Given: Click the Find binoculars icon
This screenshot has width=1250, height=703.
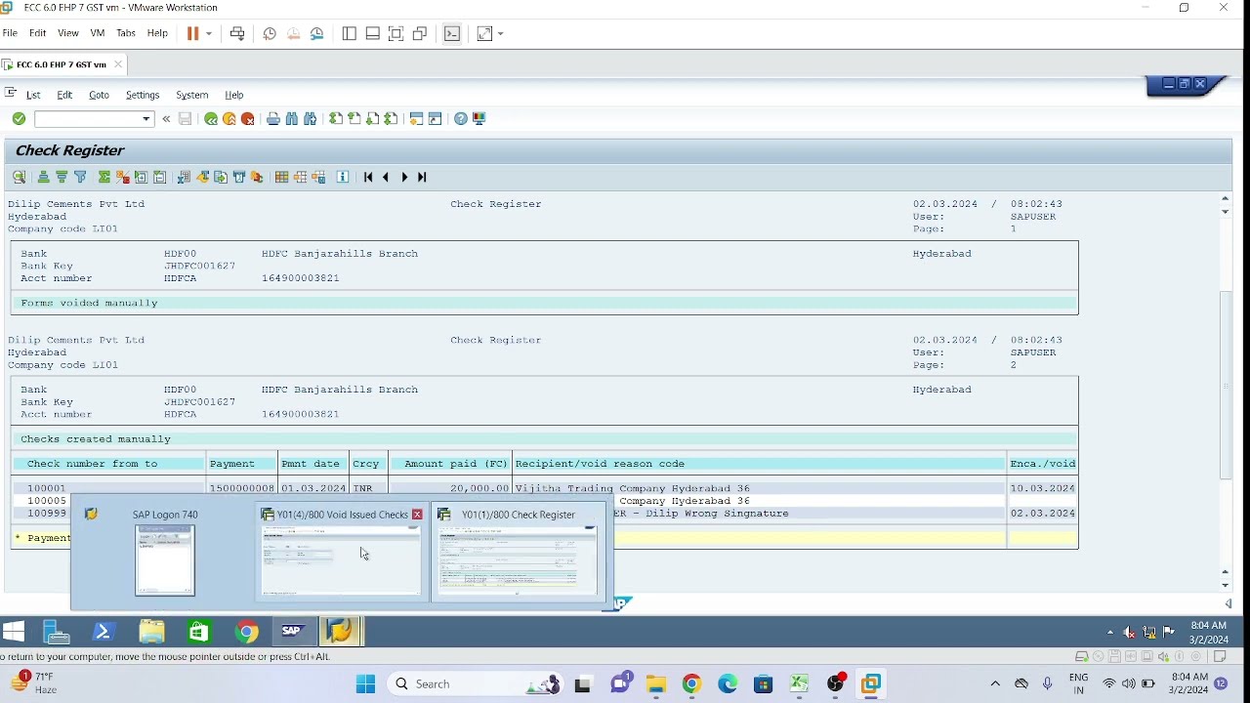Looking at the screenshot, I should point(292,119).
